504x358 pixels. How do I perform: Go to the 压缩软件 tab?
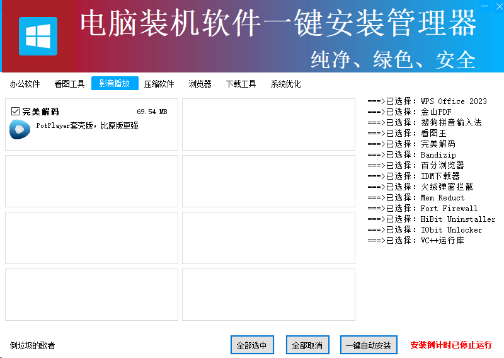click(159, 84)
